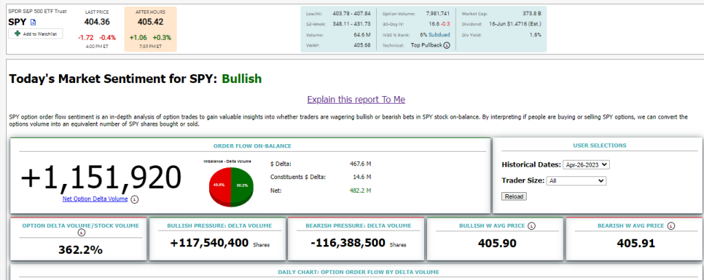Click the green slice of the imbalance pie
The image size is (704, 280).
(243, 185)
